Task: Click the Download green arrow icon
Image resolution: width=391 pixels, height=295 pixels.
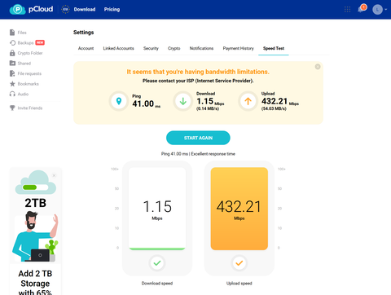Action: pos(183,101)
